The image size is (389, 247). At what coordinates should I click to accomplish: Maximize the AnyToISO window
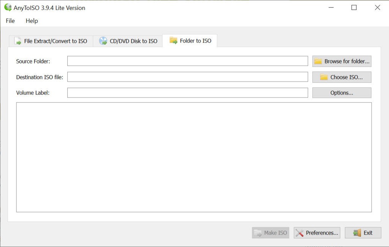pos(354,8)
